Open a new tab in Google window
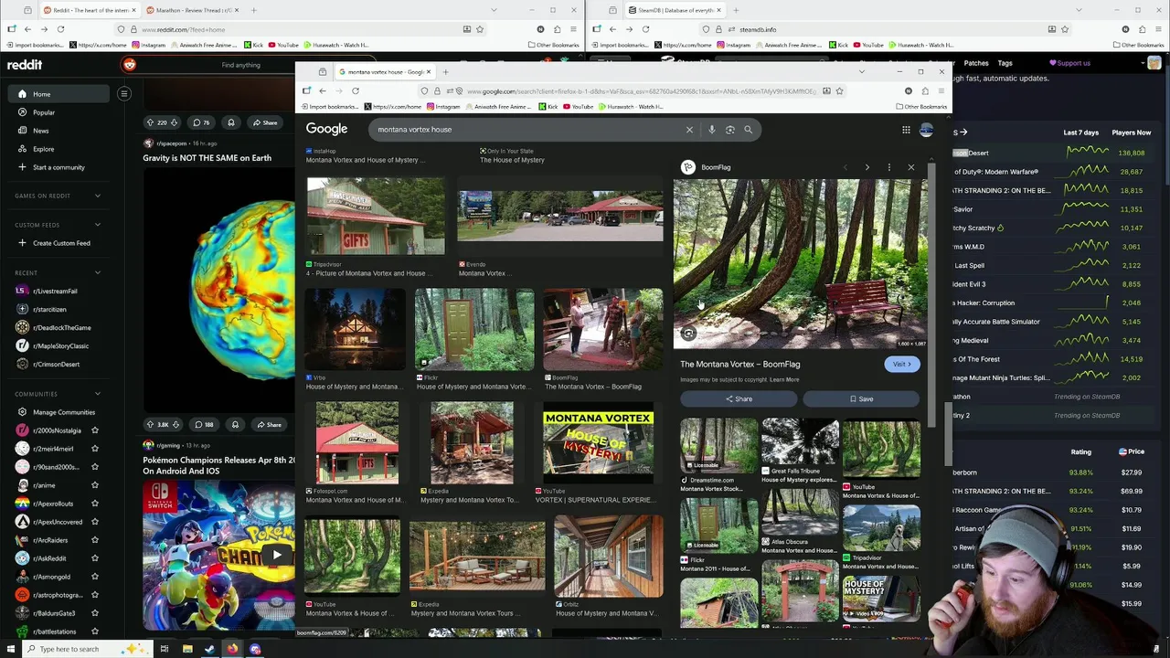Image resolution: width=1170 pixels, height=658 pixels. 445,71
